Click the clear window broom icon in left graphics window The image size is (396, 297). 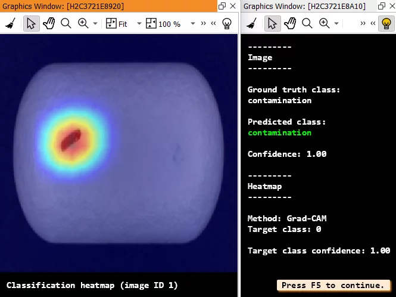coord(10,24)
